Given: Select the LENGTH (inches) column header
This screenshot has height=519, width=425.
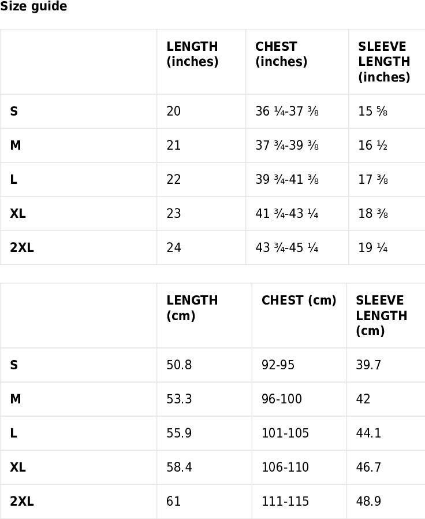Looking at the screenshot, I should pyautogui.click(x=192, y=54).
